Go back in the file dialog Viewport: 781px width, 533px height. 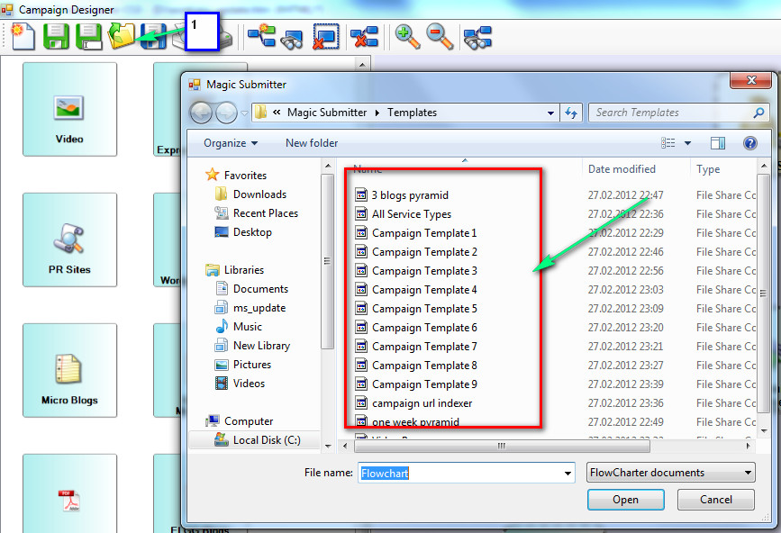coord(201,113)
